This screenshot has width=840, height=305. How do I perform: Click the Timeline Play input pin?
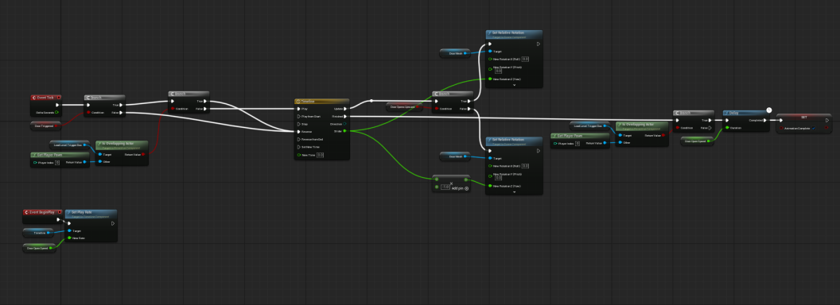pos(298,109)
